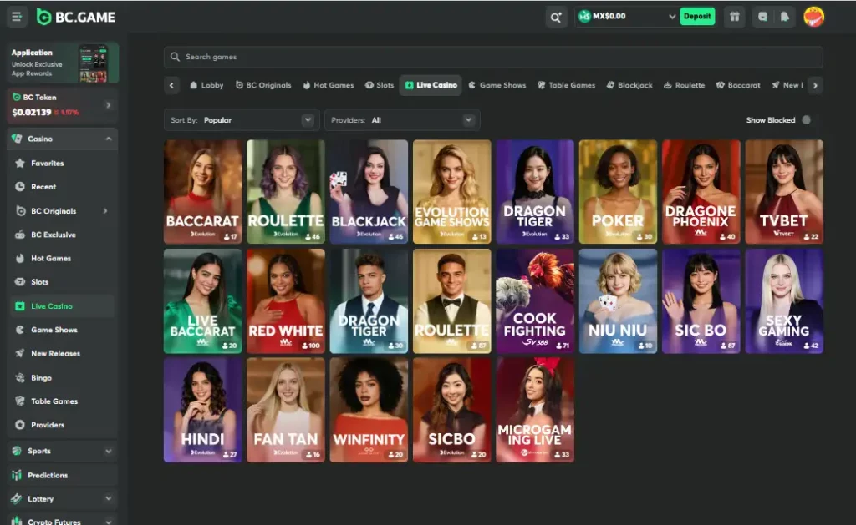Open the chat bubble icon
This screenshot has width=856, height=525.
[x=762, y=17]
